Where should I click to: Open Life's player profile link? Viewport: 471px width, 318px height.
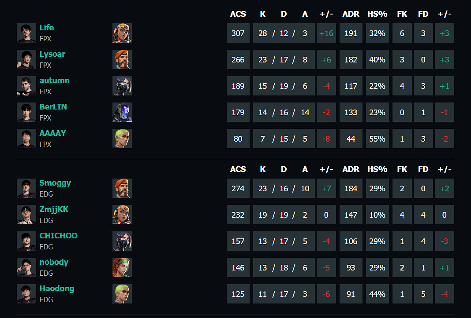click(x=46, y=28)
